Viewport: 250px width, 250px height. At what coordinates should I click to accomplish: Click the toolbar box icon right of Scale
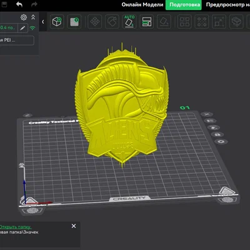[x=236, y=21]
